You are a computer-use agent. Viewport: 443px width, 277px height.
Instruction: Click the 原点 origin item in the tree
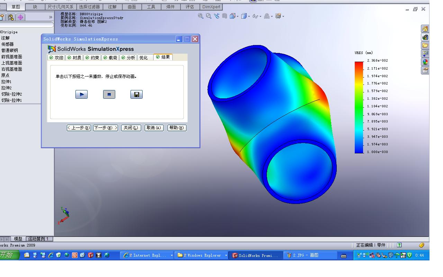pyautogui.click(x=5, y=75)
